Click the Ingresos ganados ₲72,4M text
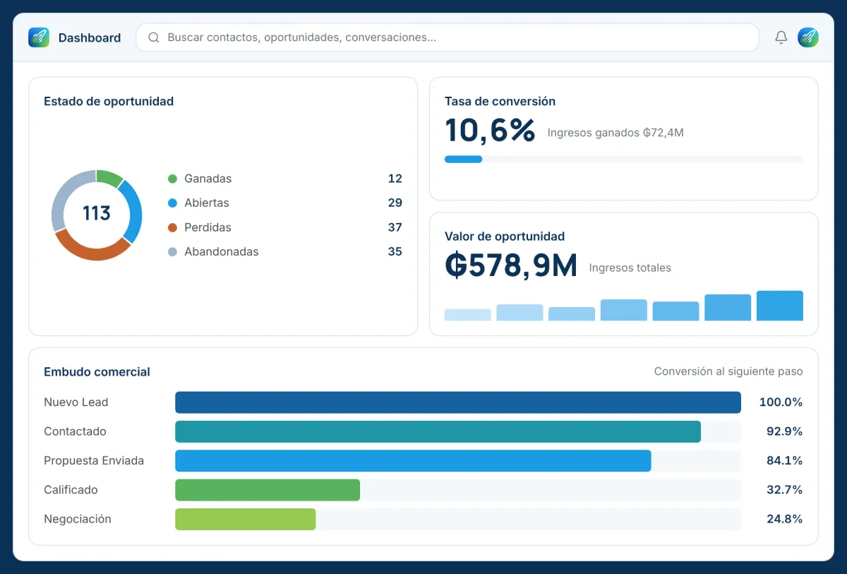 tap(615, 133)
